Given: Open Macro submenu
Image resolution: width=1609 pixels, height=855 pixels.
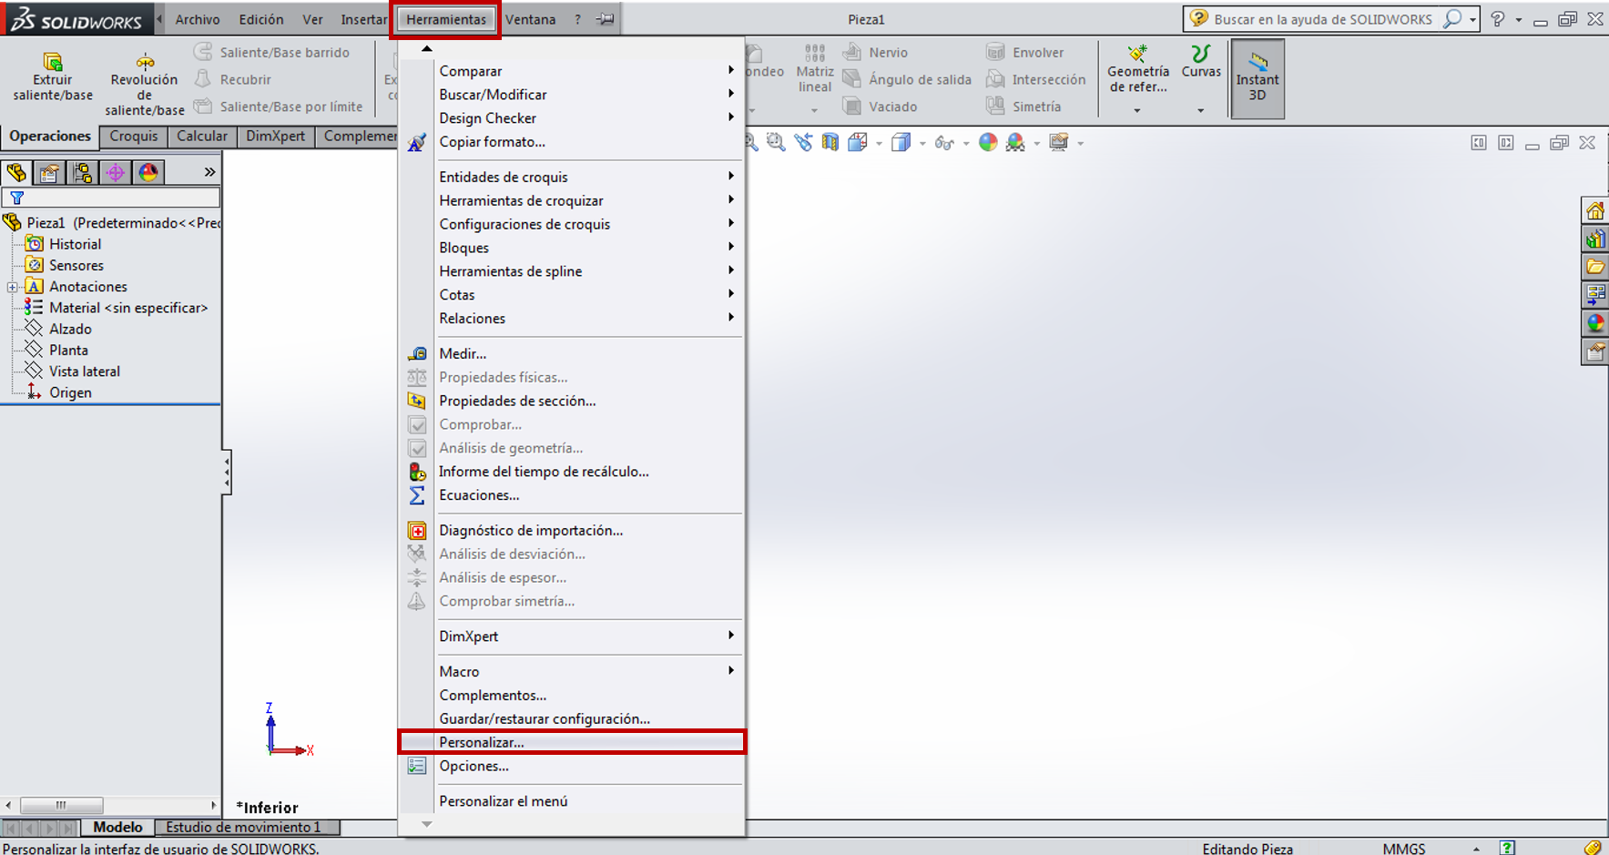Looking at the screenshot, I should pyautogui.click(x=572, y=671).
